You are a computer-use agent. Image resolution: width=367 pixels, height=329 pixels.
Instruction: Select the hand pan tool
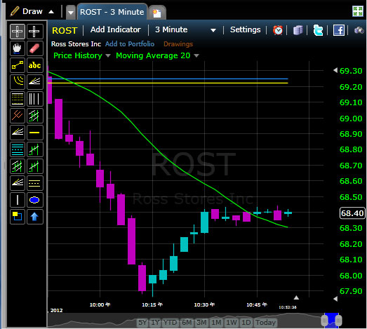[18, 48]
